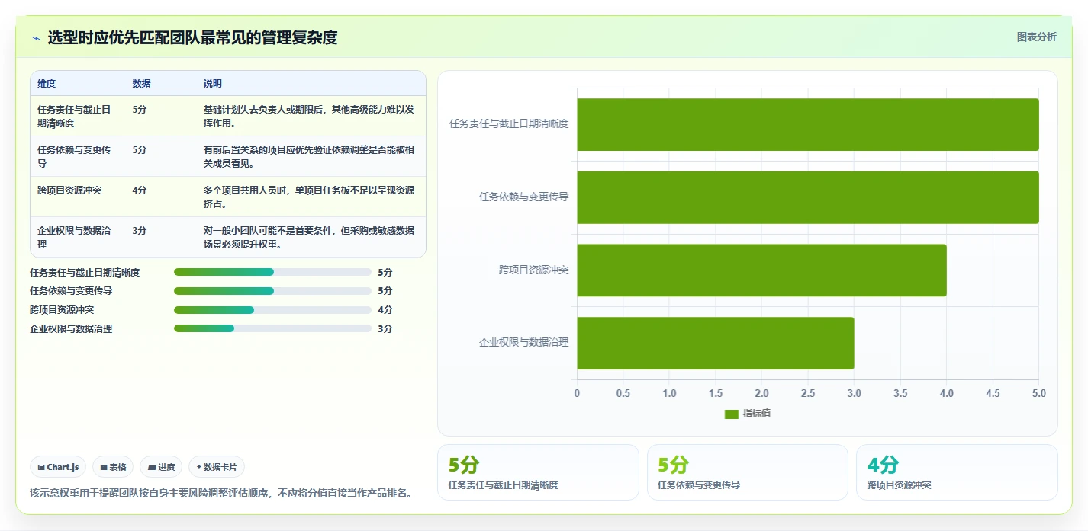
Task: Click the table explanation starting 多个项目共用人员时
Action: pos(309,197)
